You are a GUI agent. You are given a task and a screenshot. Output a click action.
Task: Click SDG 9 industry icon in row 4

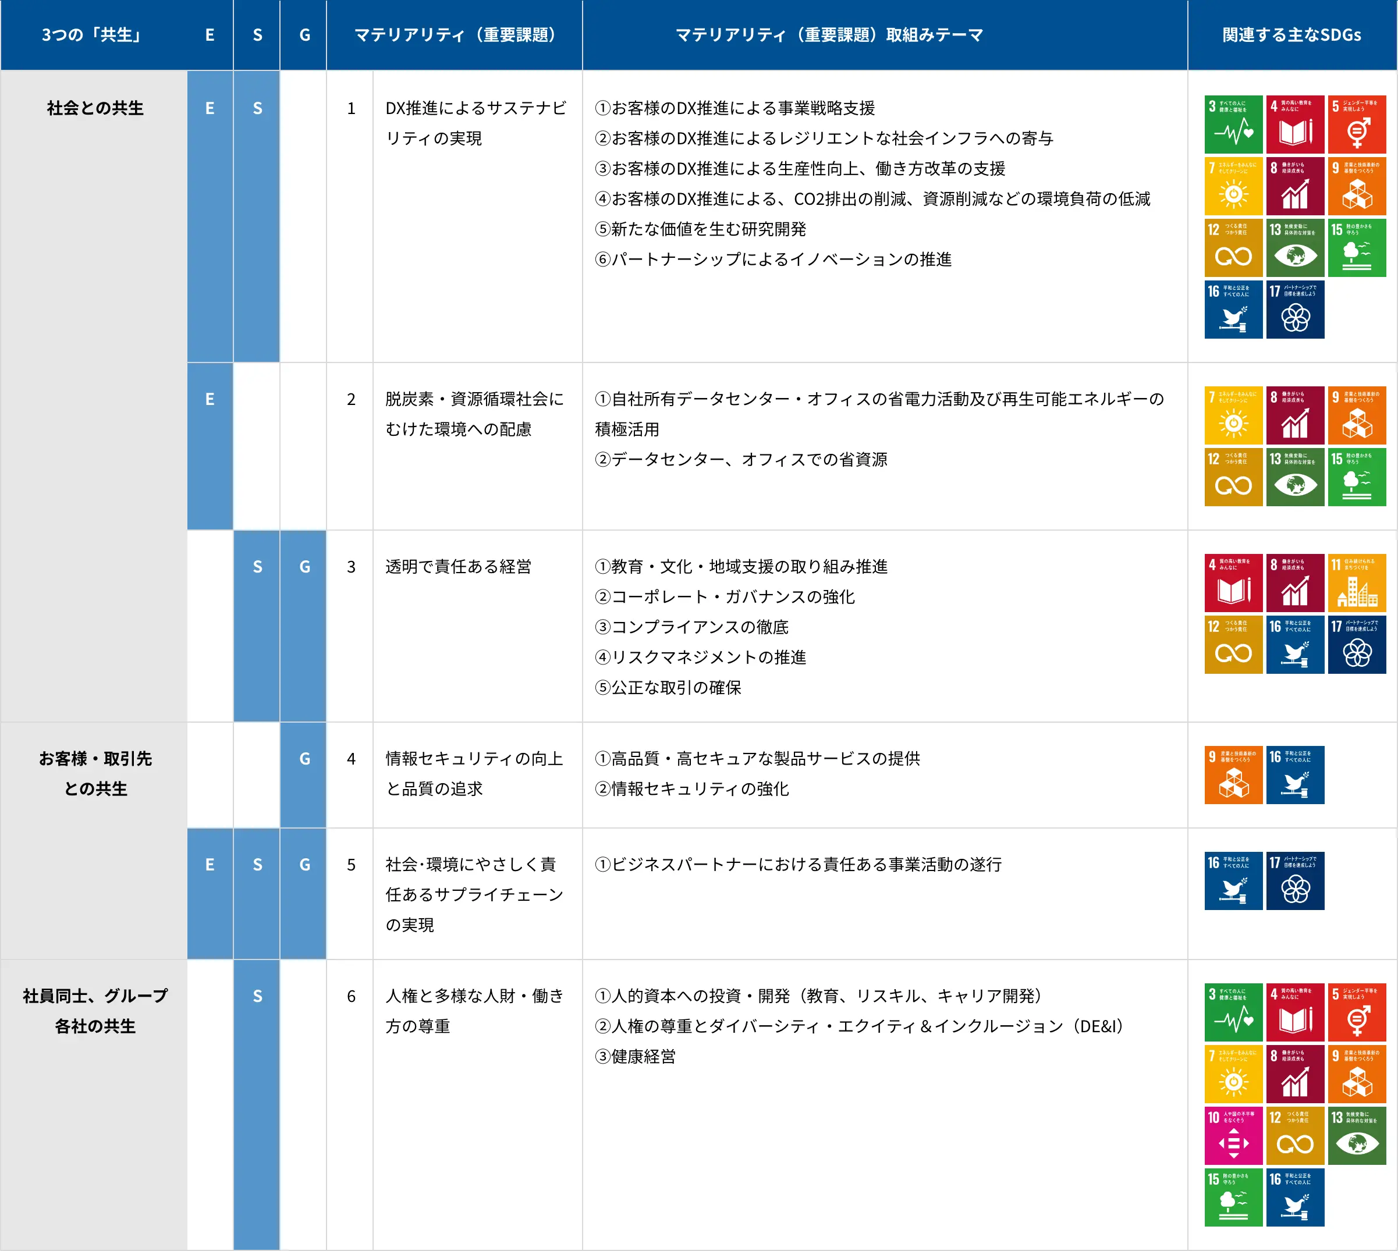click(1233, 774)
